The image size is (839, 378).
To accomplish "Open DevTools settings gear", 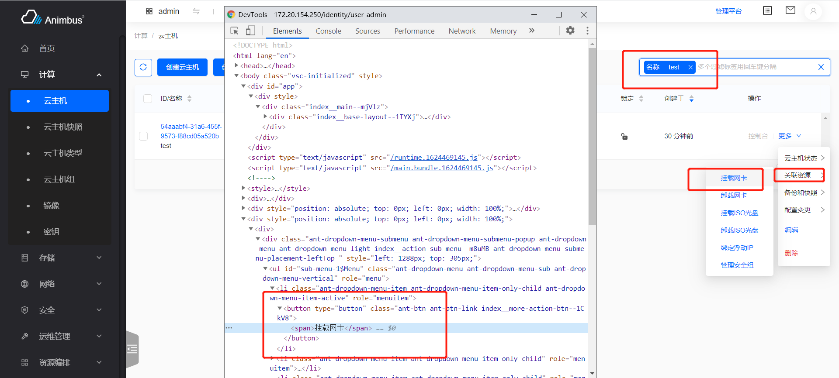I will 570,31.
